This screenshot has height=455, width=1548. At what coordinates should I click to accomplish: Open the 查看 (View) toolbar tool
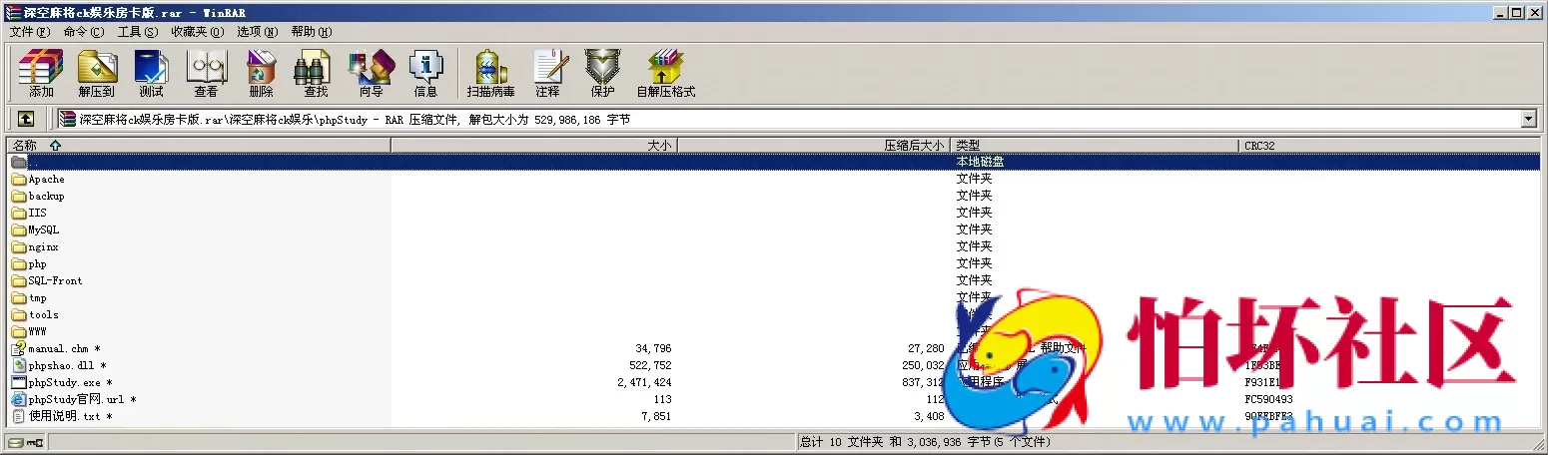coord(206,73)
